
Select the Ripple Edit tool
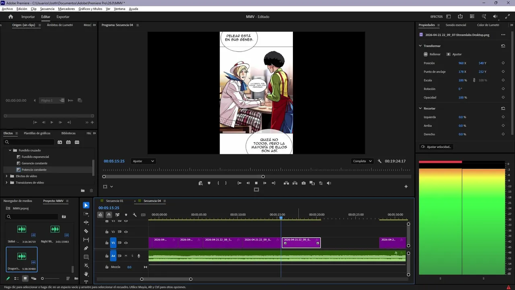point(86,222)
